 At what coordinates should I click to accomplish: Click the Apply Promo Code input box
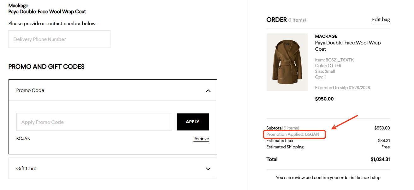click(94, 122)
